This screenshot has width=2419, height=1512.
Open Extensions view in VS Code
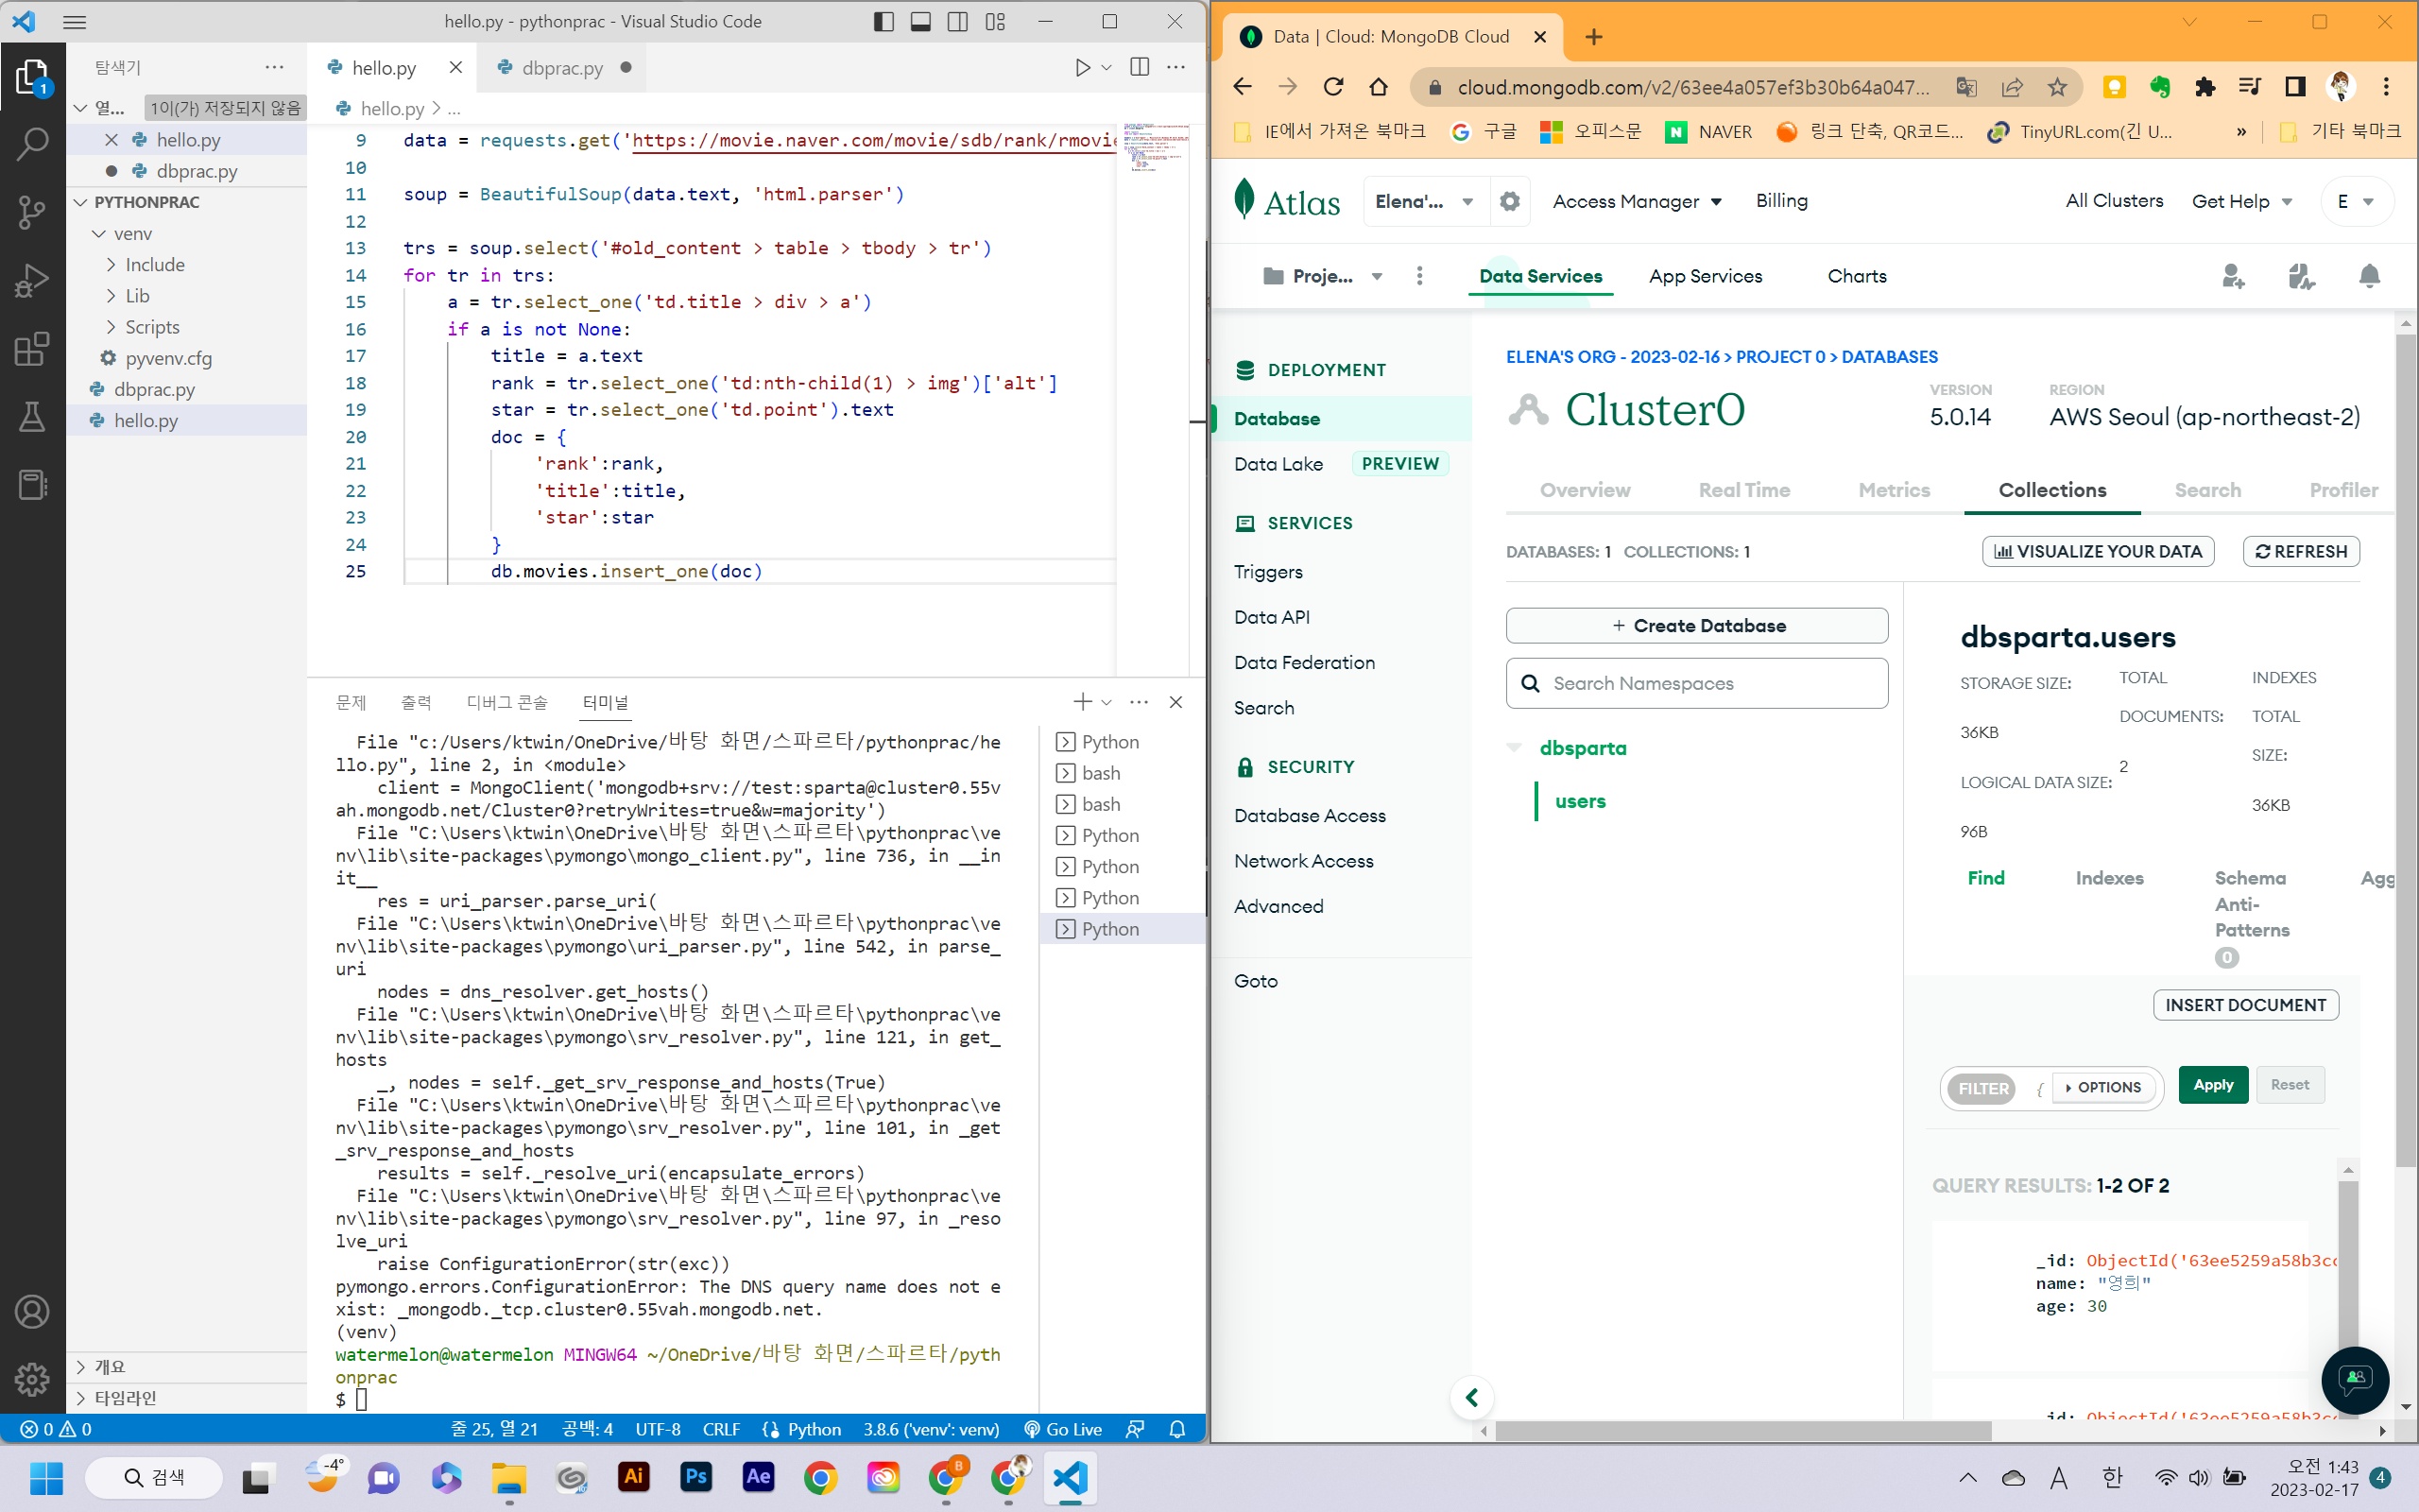coord(32,348)
